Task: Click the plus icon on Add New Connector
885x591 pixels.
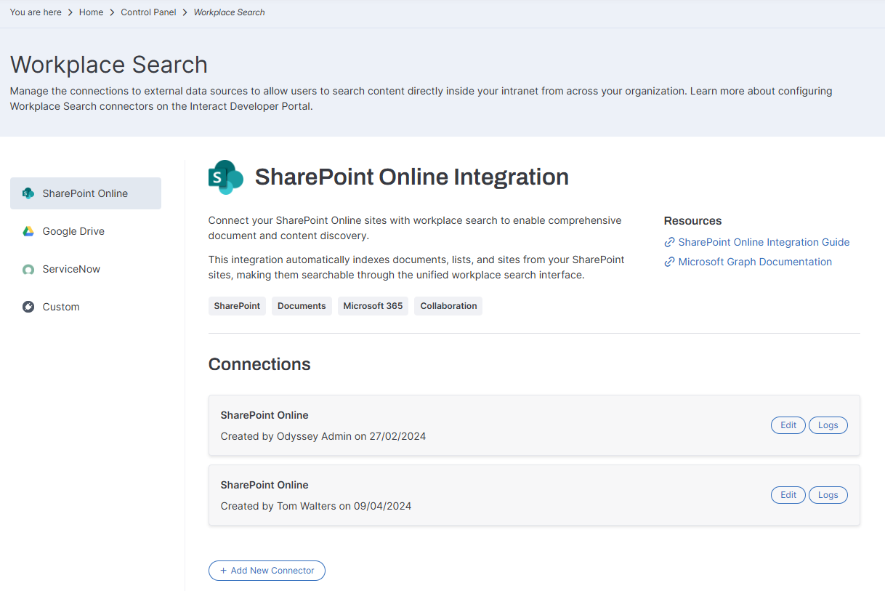Action: pyautogui.click(x=224, y=571)
